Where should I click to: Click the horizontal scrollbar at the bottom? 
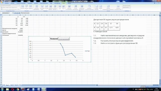pos(128,85)
